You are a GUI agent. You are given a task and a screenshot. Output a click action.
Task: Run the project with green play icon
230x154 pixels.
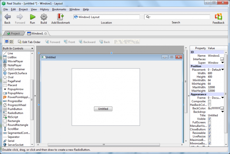33,17
